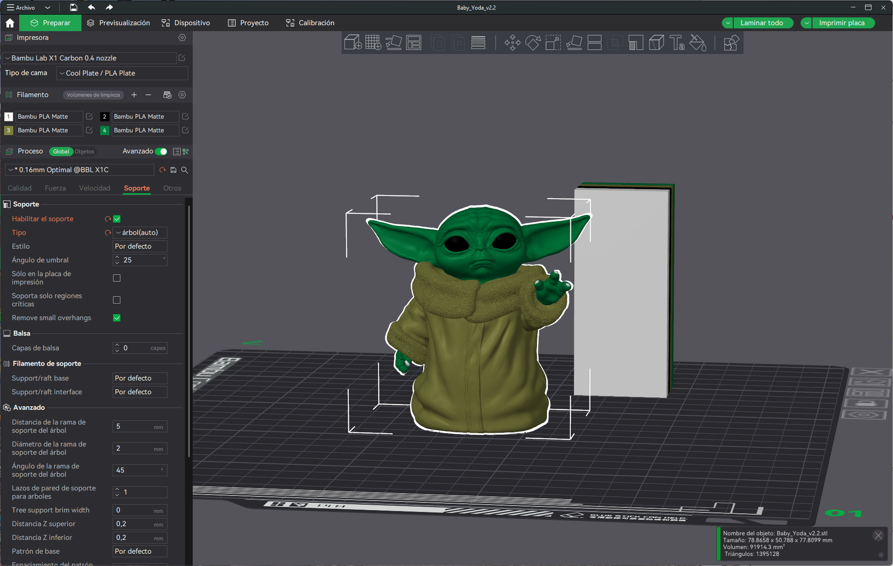Image resolution: width=893 pixels, height=566 pixels.
Task: Add a new build plate
Action: click(373, 43)
